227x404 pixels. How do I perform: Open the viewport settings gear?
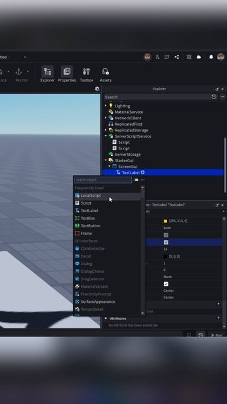coord(97,88)
